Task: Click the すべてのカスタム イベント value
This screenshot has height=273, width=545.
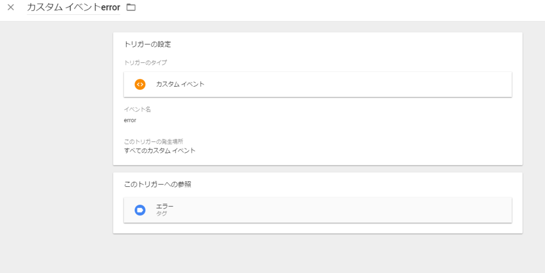Action: pos(160,151)
